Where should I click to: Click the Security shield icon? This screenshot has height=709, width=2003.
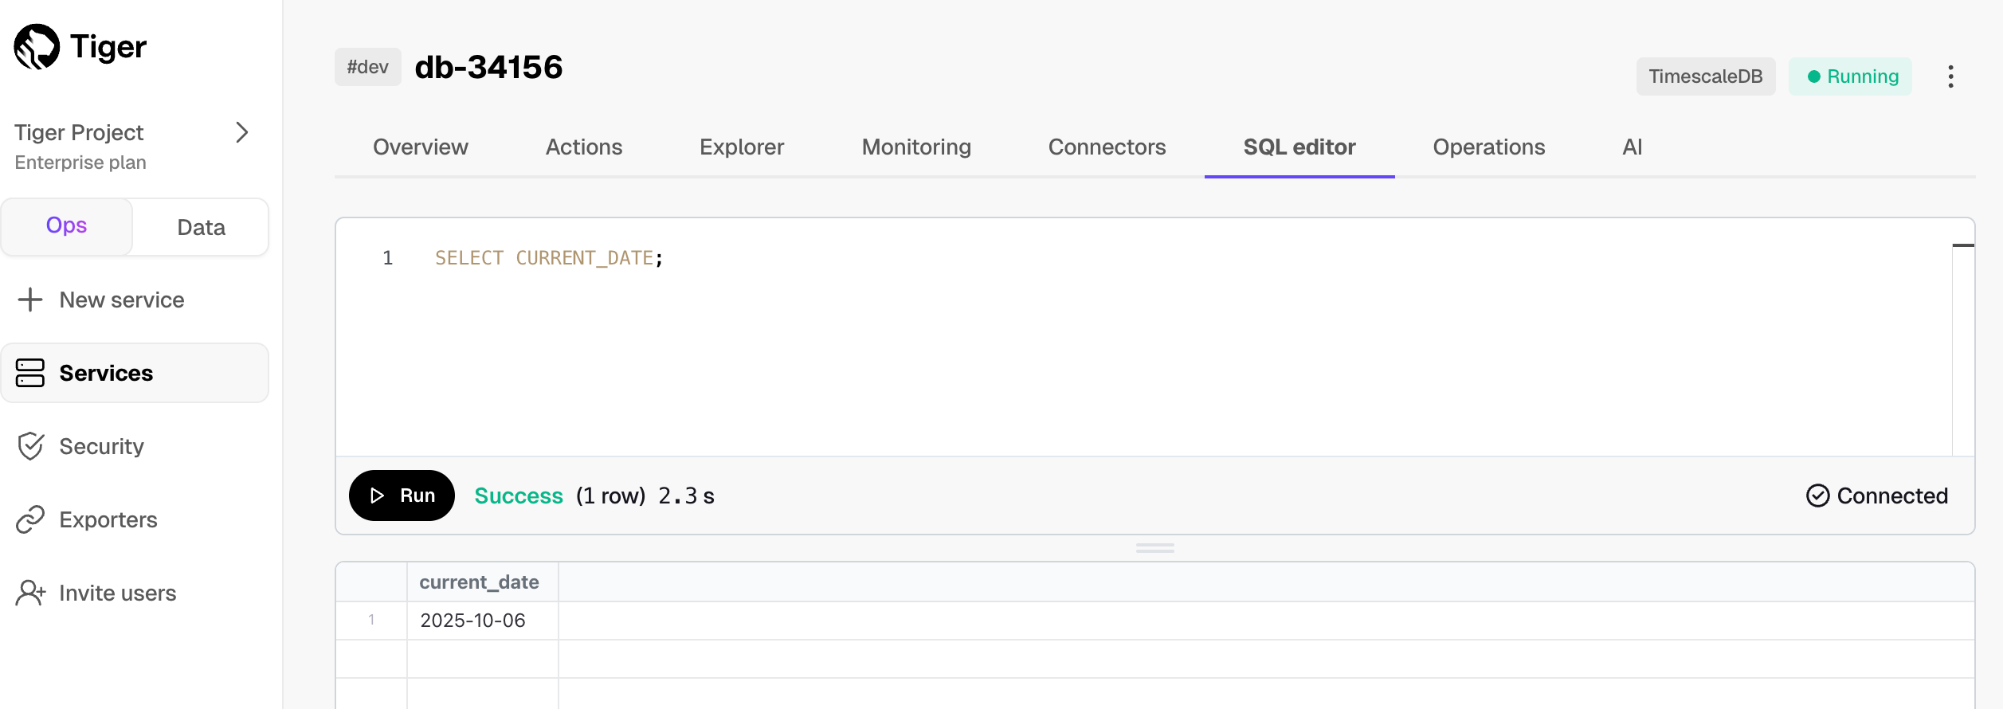coord(30,446)
